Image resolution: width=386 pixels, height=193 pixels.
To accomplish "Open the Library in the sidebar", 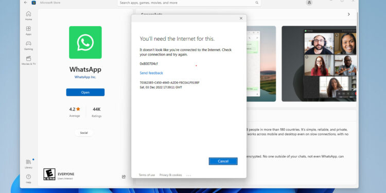I will (x=28, y=164).
